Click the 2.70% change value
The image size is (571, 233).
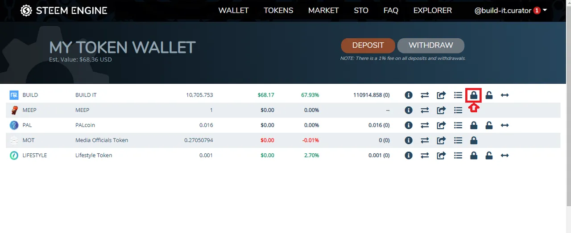click(x=311, y=155)
